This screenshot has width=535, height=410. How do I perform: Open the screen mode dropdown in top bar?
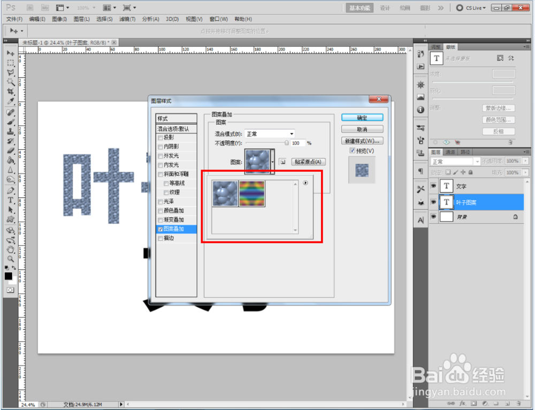[129, 7]
